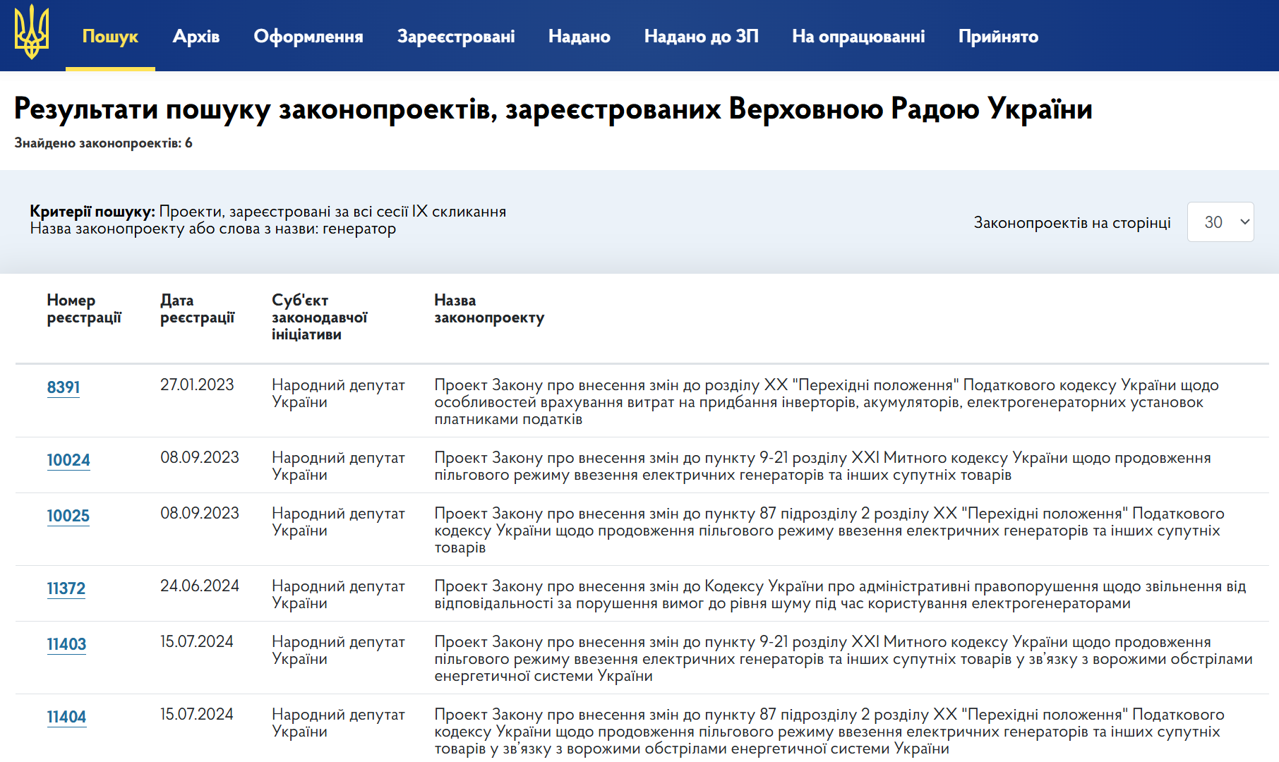This screenshot has height=762, width=1279.
Task: Open the Пошук tab
Action: (x=110, y=37)
